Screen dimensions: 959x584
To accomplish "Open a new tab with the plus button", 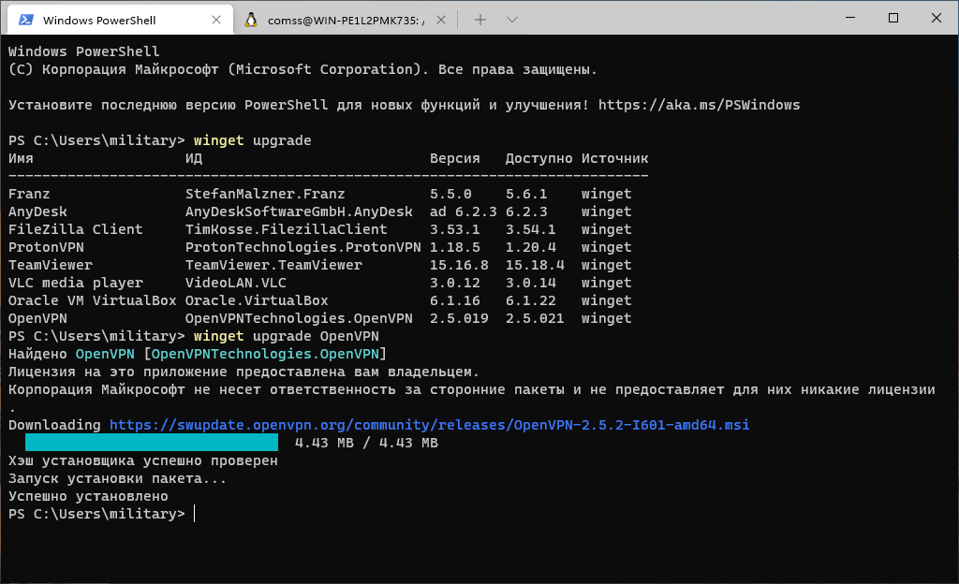I will click(x=480, y=20).
